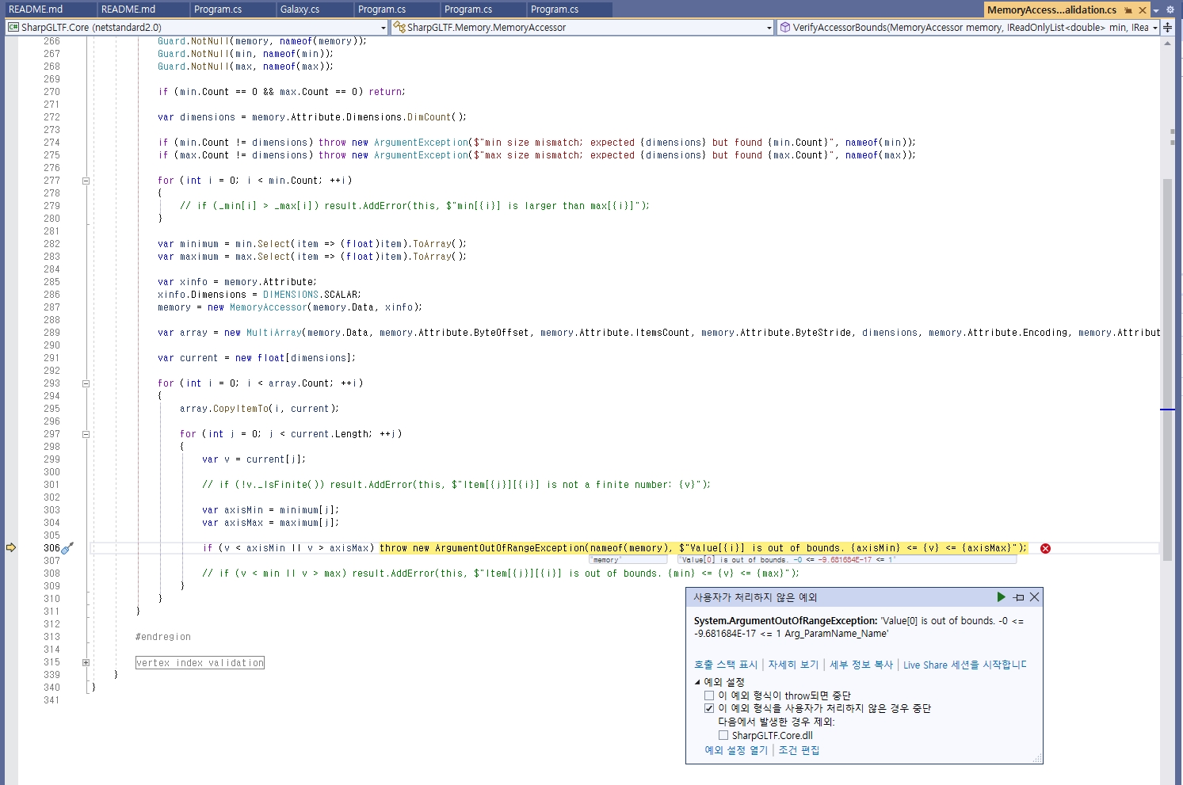The width and height of the screenshot is (1183, 785).
Task: Click the MemoryAccessor class icon
Action: pos(399,27)
